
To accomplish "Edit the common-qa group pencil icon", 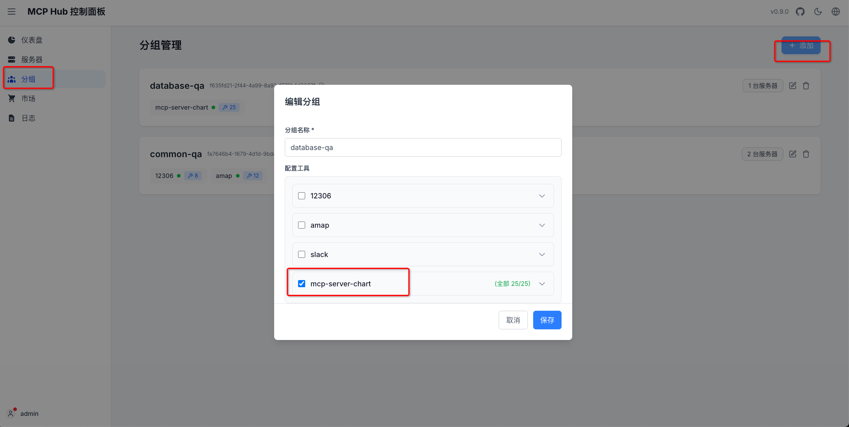I will [793, 154].
